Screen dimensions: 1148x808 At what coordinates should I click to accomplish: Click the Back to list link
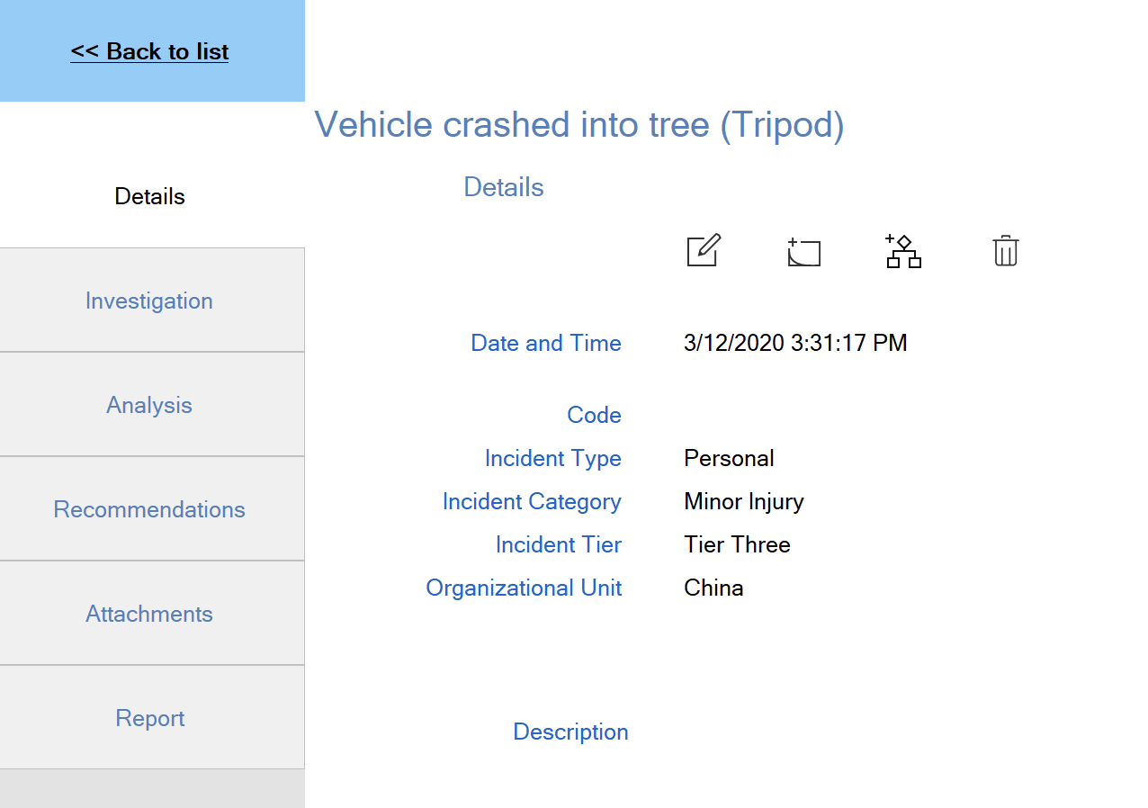(x=149, y=51)
